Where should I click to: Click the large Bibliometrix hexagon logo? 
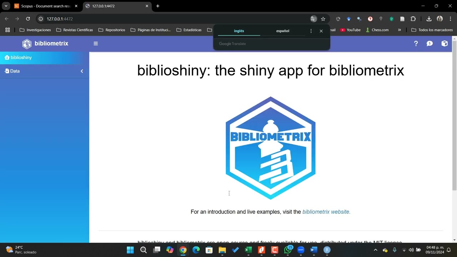pyautogui.click(x=271, y=148)
